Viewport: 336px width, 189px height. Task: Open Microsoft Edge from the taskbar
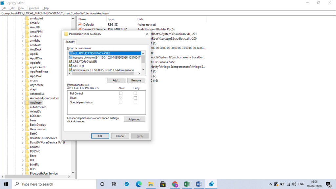pyautogui.click(x=138, y=184)
